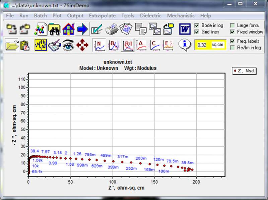
Task: Open the Help menu
Action: point(206,15)
